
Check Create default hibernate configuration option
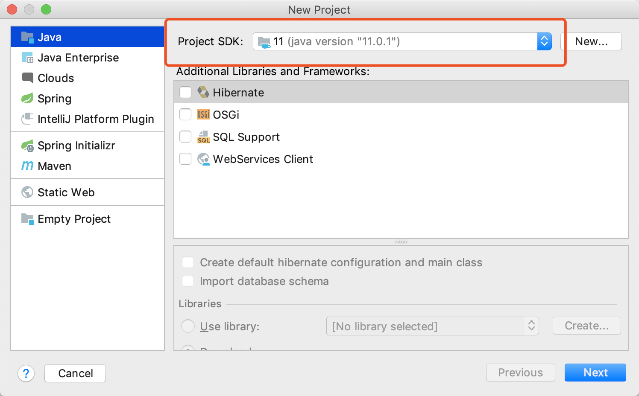tap(188, 262)
